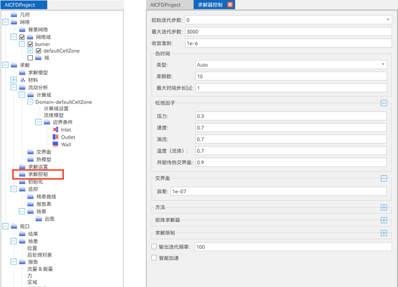Open 计算域设置 in the tree
Image resolution: width=398 pixels, height=287 pixels.
click(56, 109)
